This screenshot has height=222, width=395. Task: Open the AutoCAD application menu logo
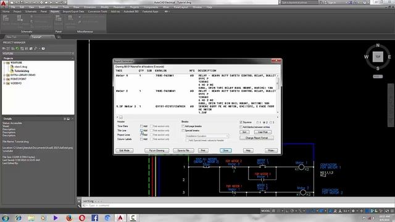click(4, 3)
